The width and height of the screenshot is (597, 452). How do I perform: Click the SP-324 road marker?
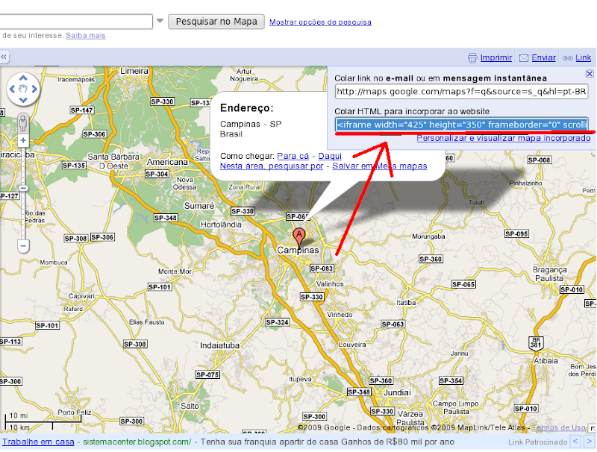coord(277,322)
